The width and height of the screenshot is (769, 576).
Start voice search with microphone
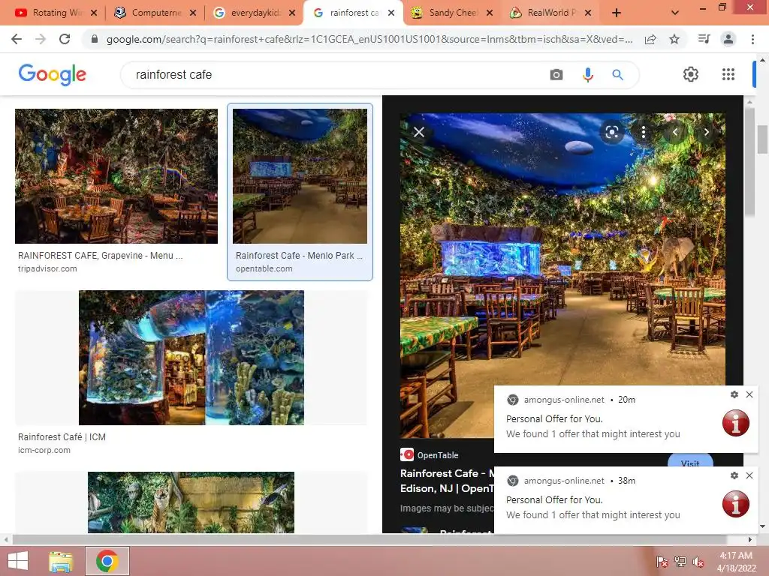click(x=587, y=74)
